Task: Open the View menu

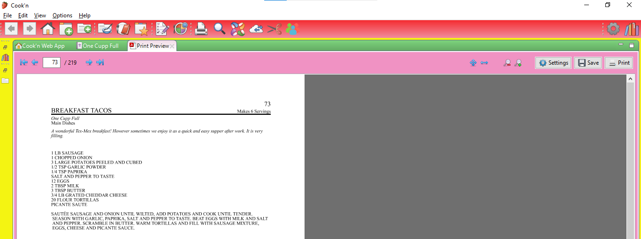Action: (40, 15)
